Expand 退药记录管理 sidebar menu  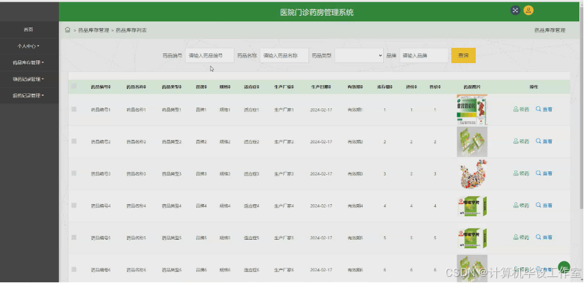tap(29, 95)
